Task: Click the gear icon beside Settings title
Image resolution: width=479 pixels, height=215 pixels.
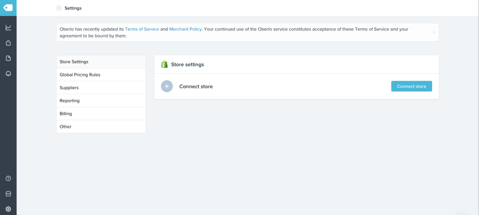Action: (x=58, y=8)
